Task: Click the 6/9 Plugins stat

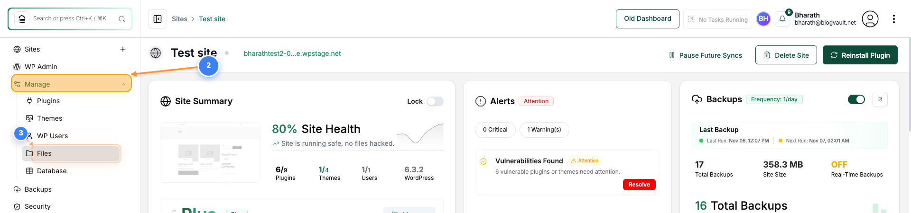Action: pyautogui.click(x=285, y=173)
